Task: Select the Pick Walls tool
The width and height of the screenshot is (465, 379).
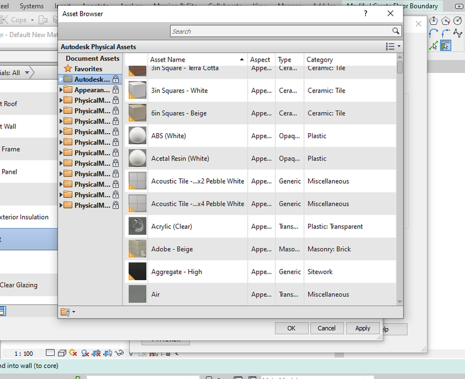Action: tap(445, 46)
